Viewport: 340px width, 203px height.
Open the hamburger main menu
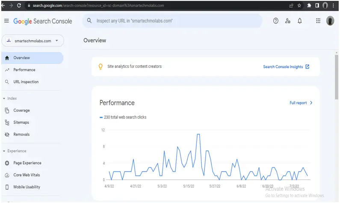pos(6,21)
